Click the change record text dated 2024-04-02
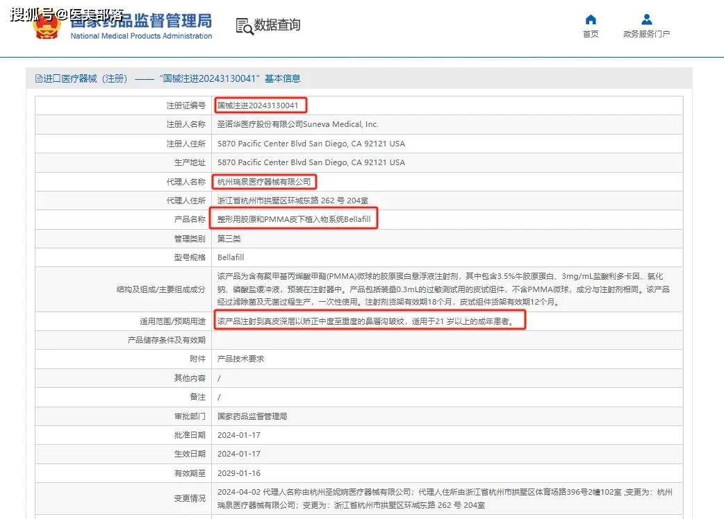 click(445, 499)
